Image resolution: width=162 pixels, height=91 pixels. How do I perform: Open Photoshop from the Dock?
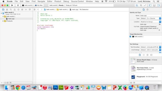coord(55,88)
